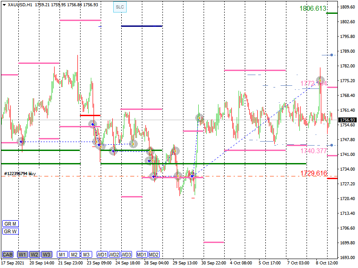The width and height of the screenshot is (358, 268).
Task: Toggle the GR W button
Action: pyautogui.click(x=10, y=231)
